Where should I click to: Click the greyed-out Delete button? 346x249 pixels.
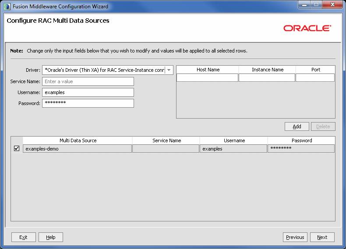pos(323,126)
